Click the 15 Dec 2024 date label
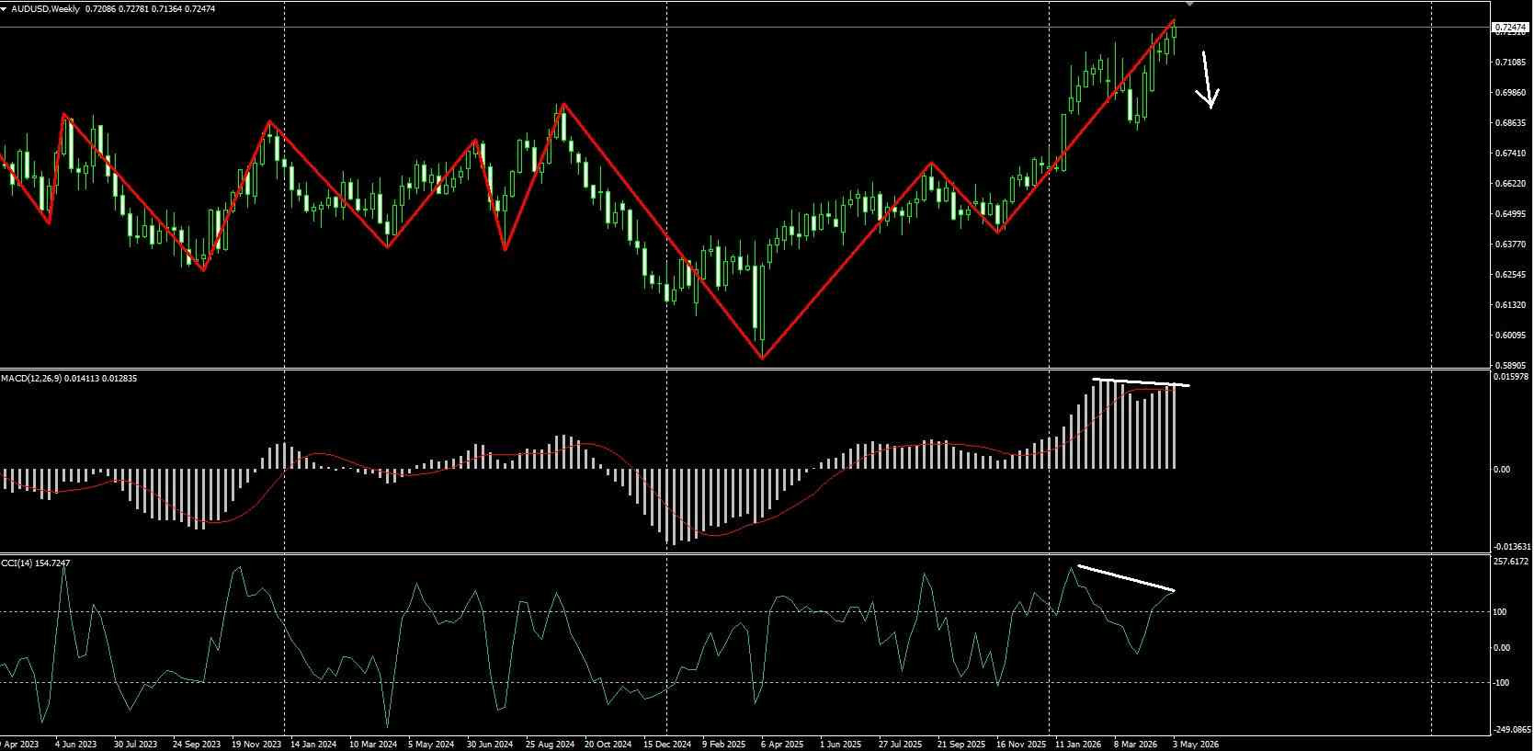 667,745
